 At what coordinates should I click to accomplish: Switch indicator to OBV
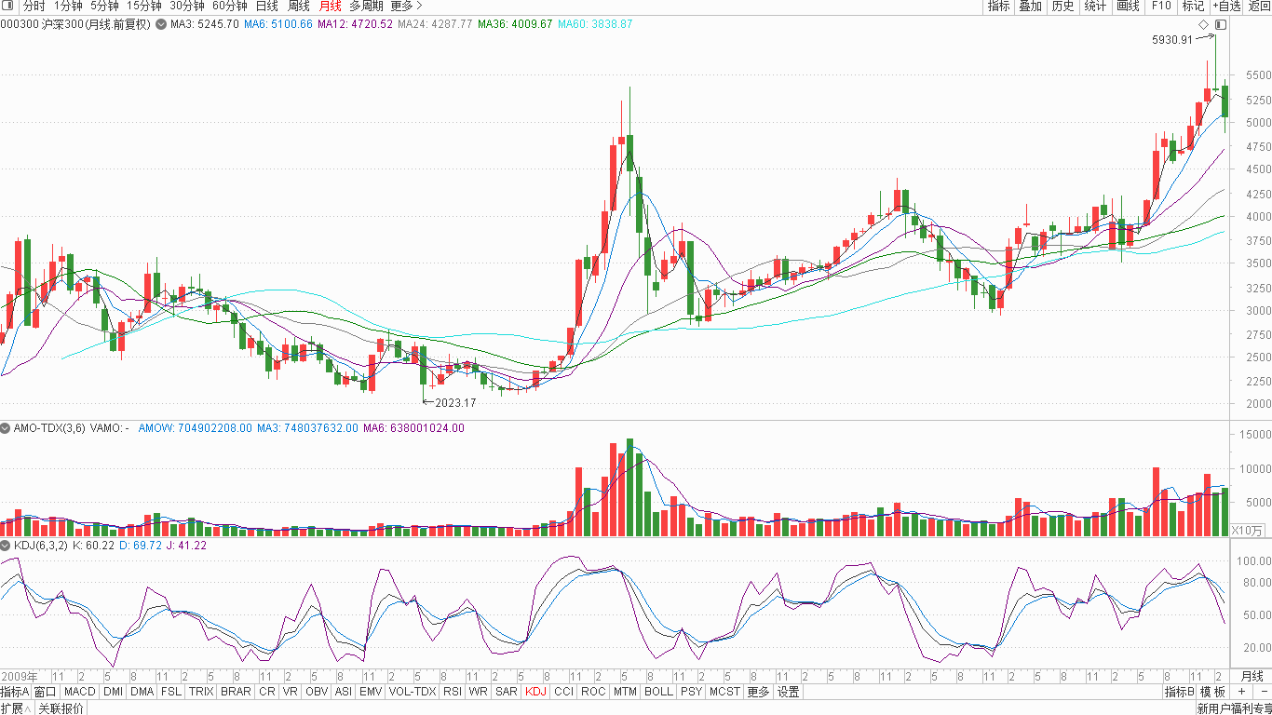[x=317, y=692]
